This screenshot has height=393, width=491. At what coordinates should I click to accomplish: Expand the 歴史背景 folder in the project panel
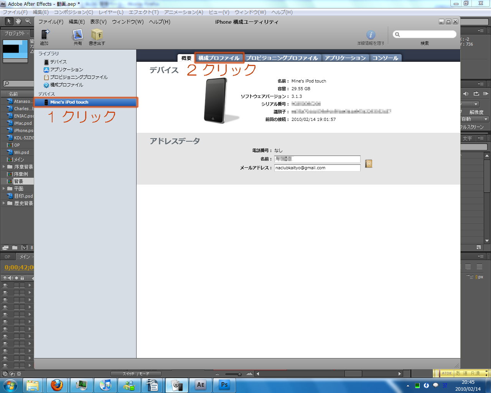pyautogui.click(x=4, y=203)
